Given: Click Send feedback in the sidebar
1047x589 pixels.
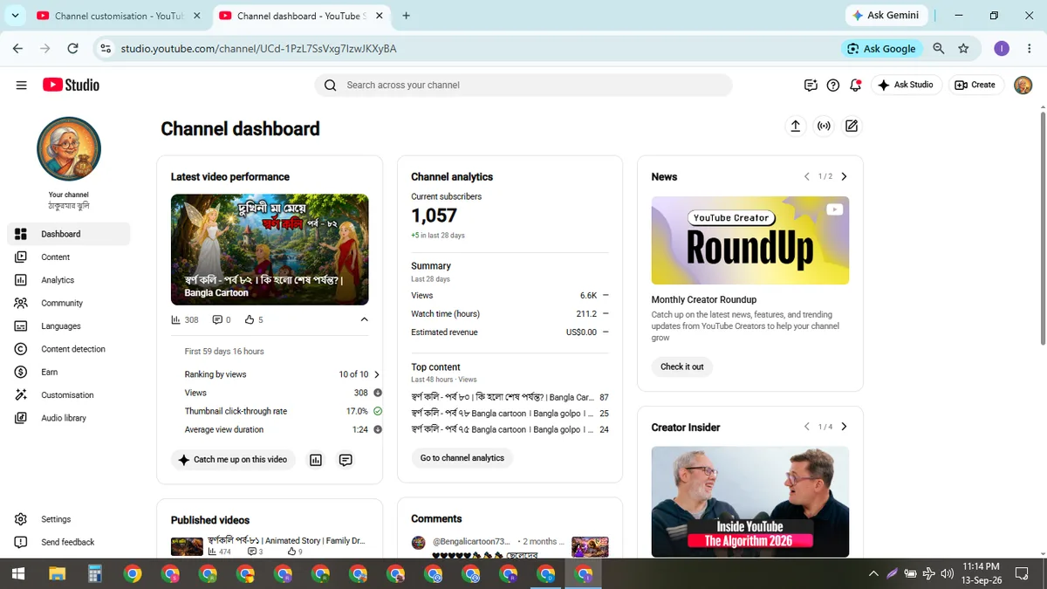Looking at the screenshot, I should point(69,542).
